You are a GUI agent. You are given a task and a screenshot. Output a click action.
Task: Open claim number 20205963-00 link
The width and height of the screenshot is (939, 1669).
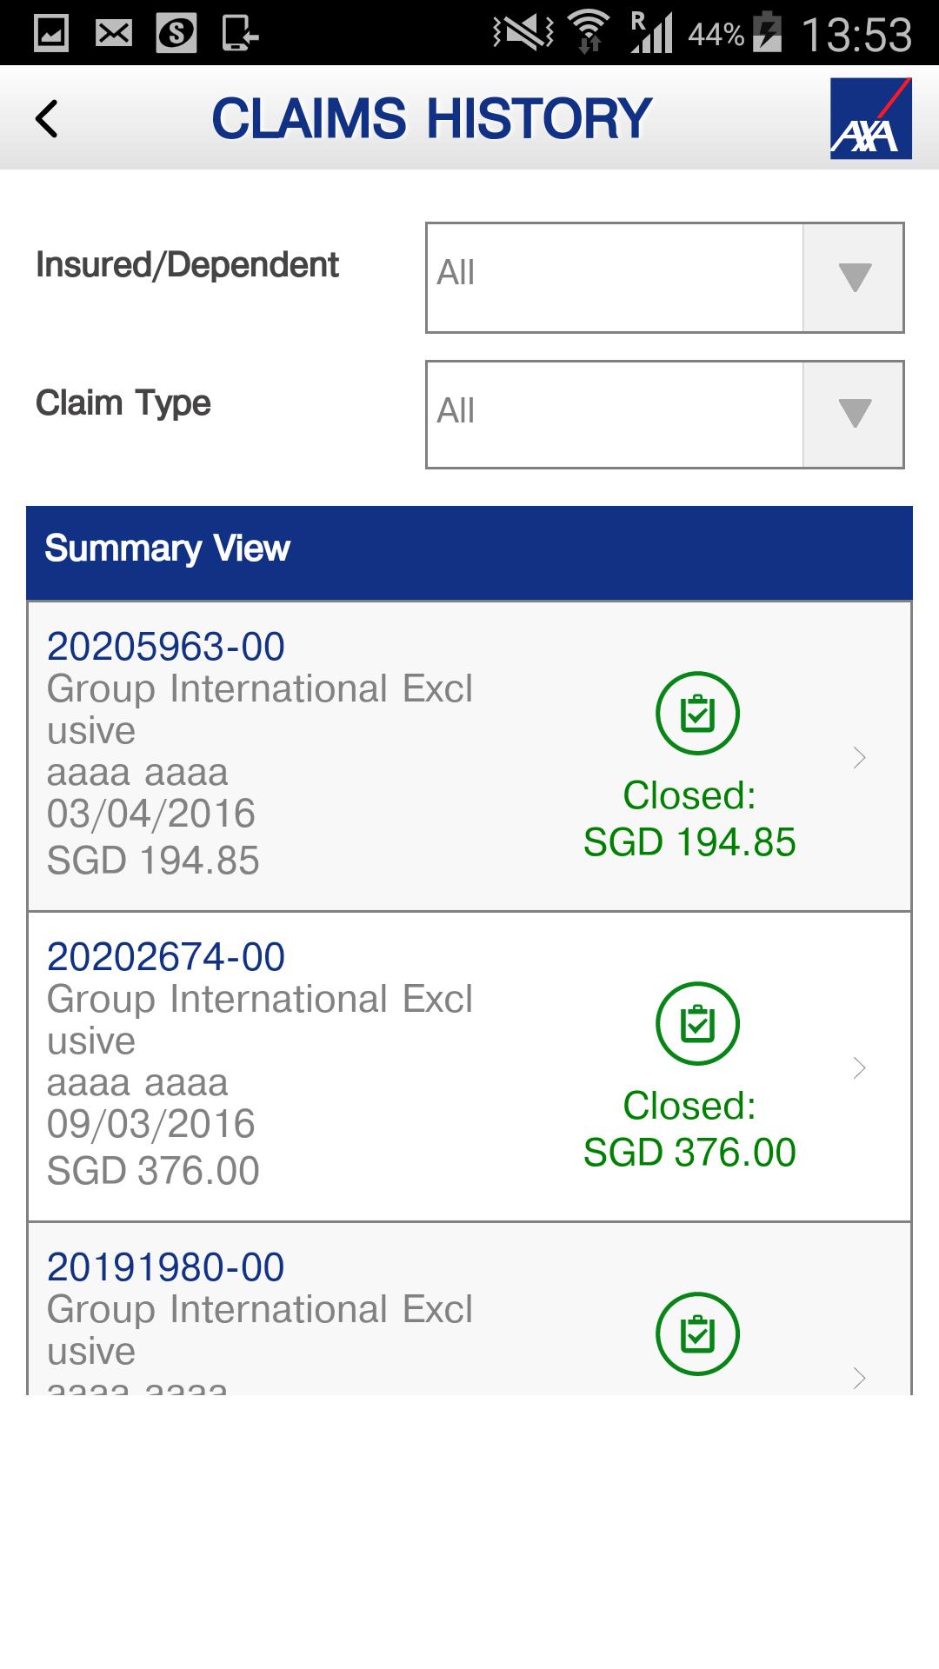point(165,647)
